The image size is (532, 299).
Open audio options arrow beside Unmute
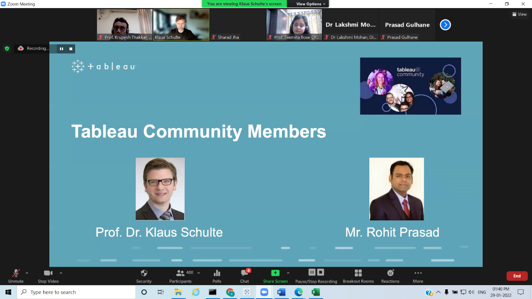pos(27,273)
